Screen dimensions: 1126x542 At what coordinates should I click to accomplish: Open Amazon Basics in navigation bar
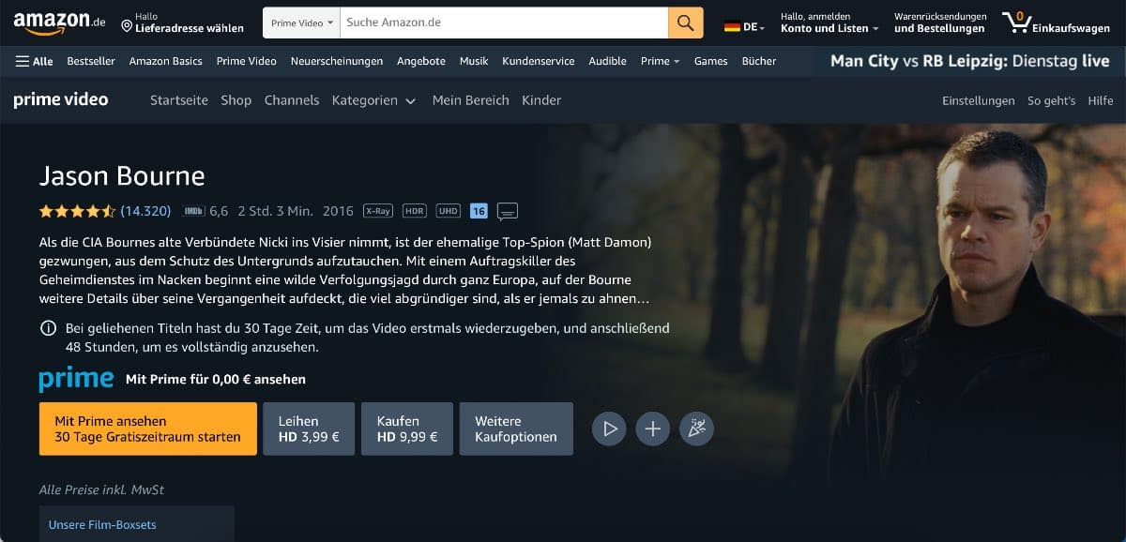coord(166,61)
